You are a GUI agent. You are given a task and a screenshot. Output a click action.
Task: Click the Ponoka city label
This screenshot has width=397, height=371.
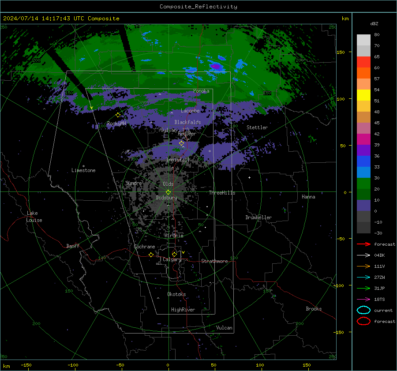click(x=201, y=91)
